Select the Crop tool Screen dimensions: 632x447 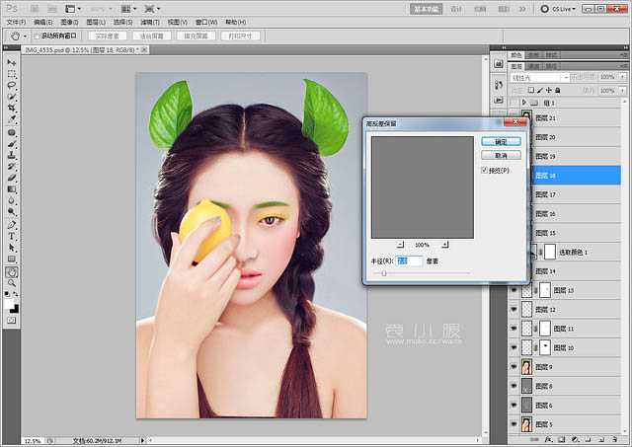[x=11, y=109]
